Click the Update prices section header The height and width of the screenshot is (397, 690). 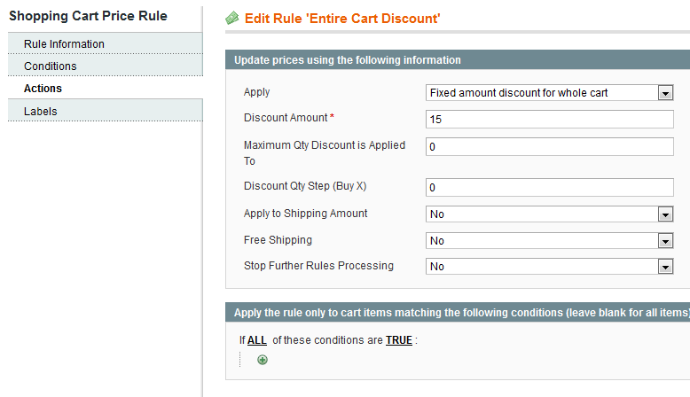pyautogui.click(x=348, y=60)
